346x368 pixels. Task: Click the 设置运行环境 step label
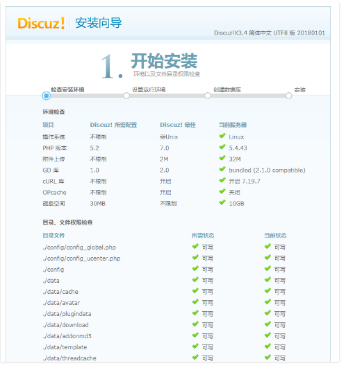tap(149, 89)
